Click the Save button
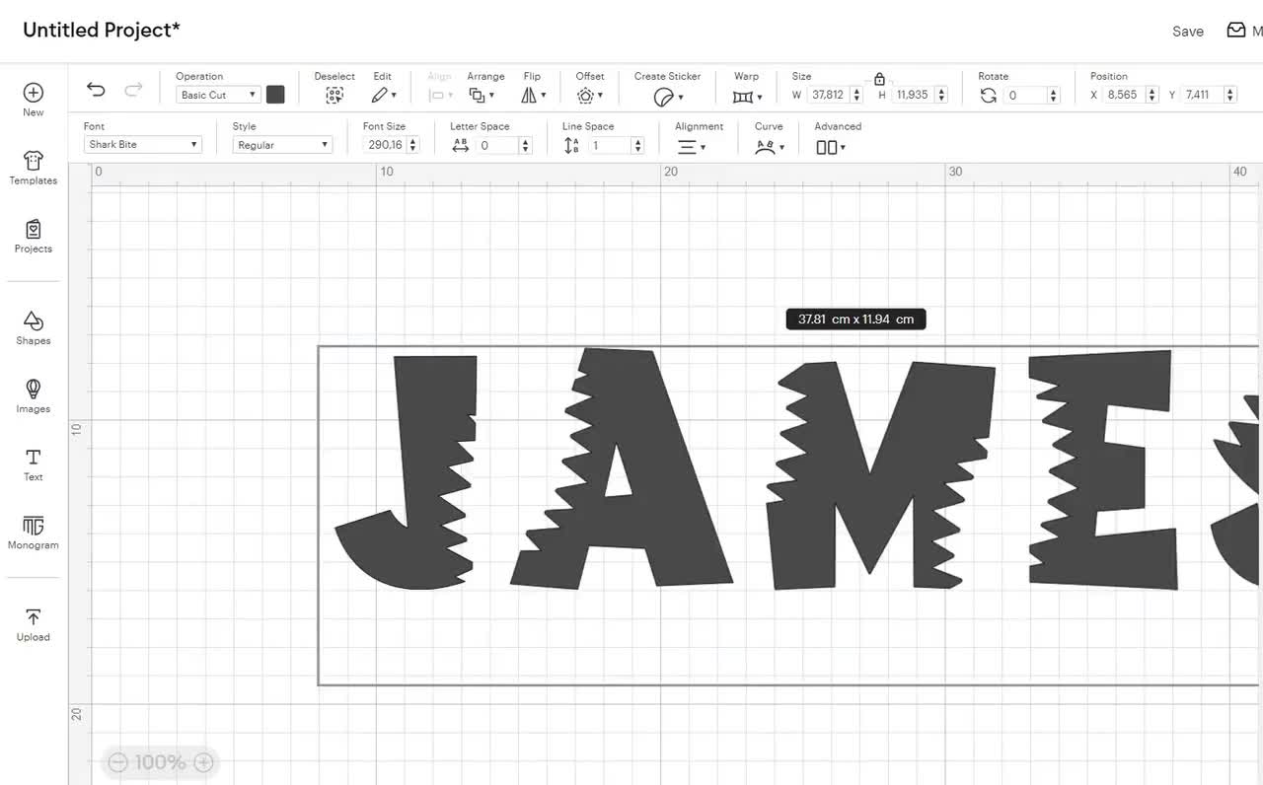Screen dimensions: 1263x785 point(1188,32)
